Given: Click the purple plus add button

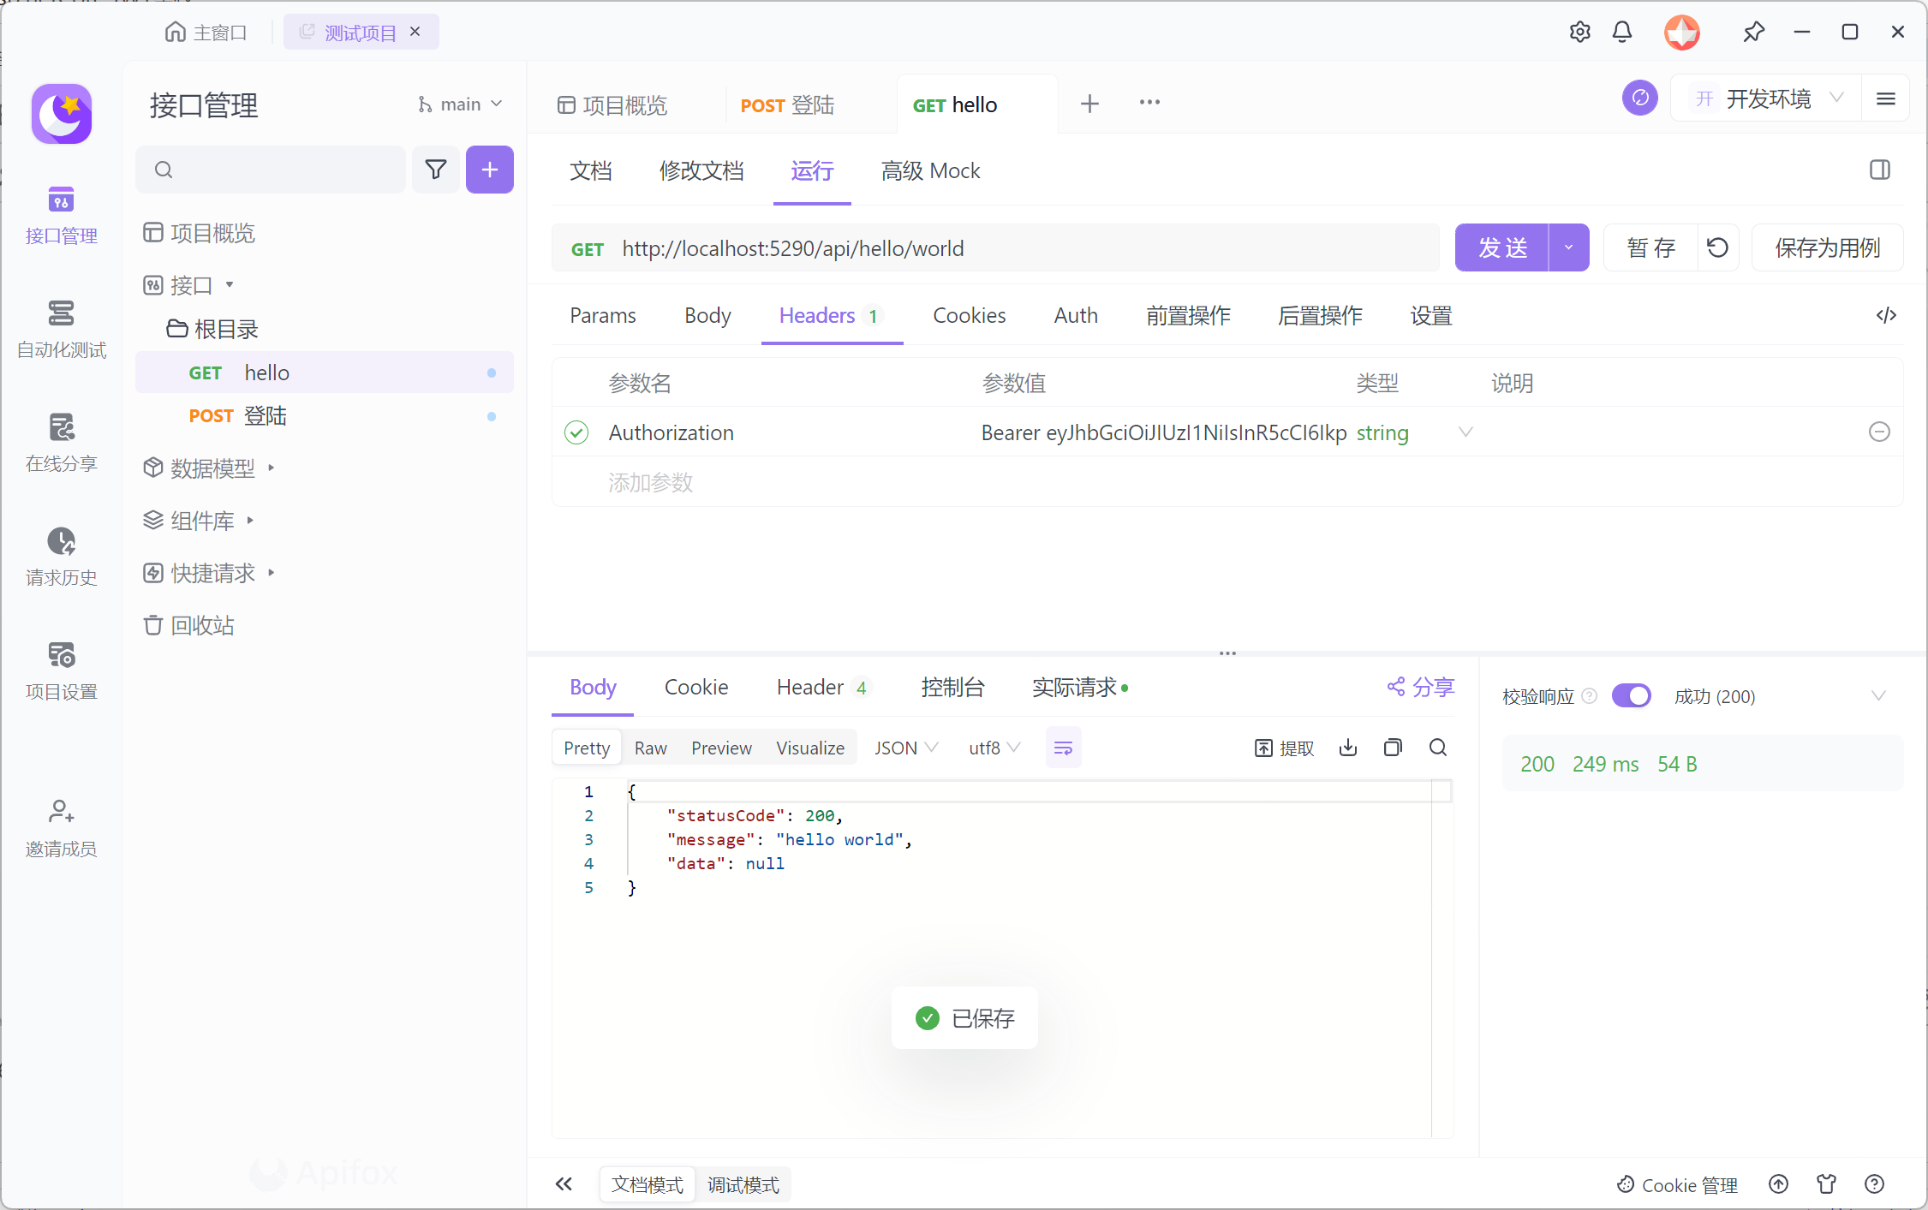Looking at the screenshot, I should 489,170.
